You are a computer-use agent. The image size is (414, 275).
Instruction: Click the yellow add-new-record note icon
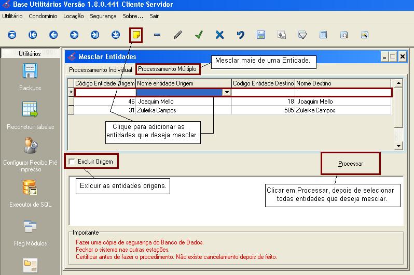point(136,35)
